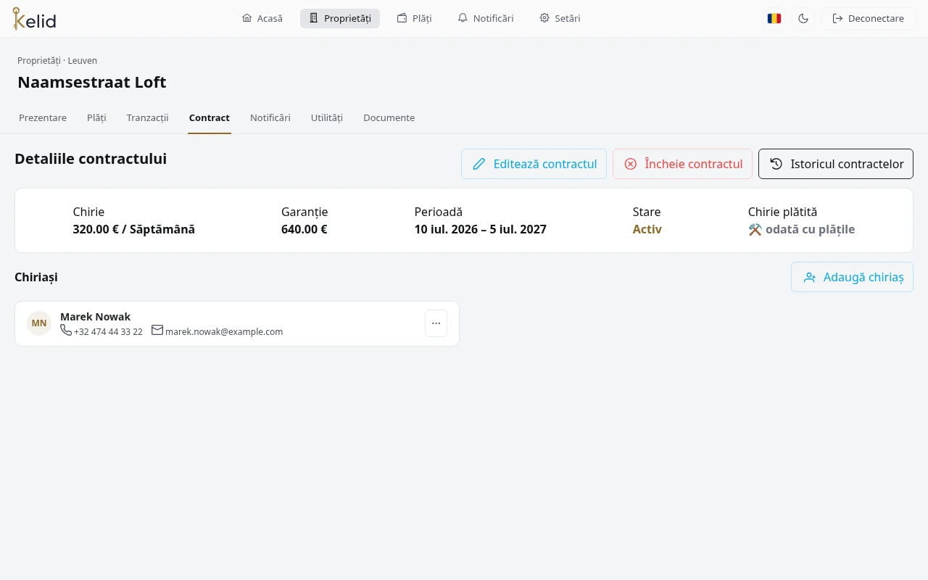Viewport: 928px width, 580px height.
Task: Open Notificări bell in the top navigation
Action: tap(486, 19)
